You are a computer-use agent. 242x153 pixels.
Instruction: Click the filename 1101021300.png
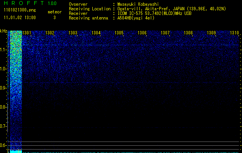[x=20, y=10]
